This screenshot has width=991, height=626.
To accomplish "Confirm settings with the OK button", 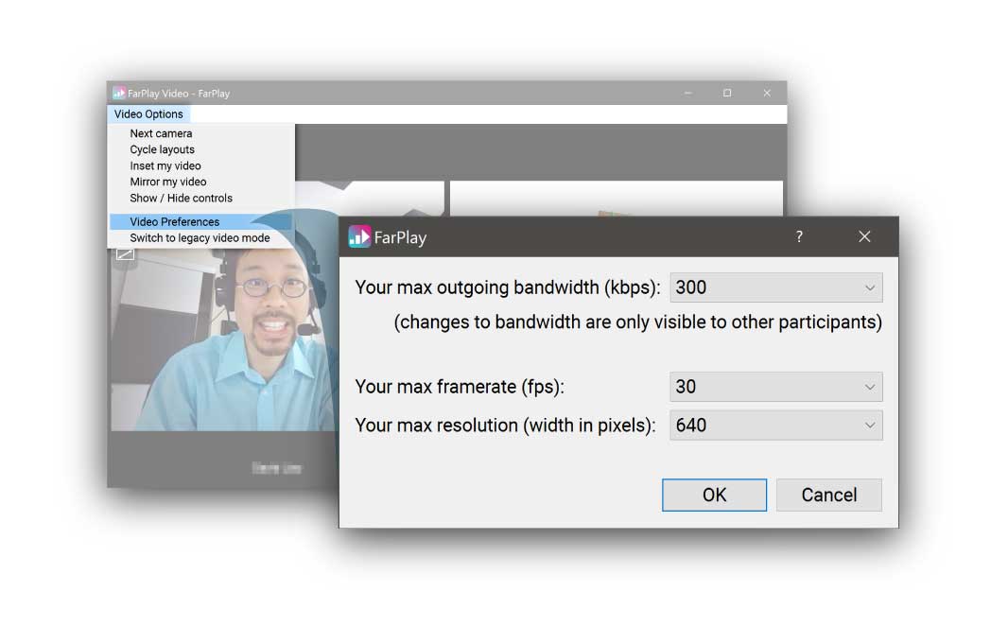I will (714, 495).
